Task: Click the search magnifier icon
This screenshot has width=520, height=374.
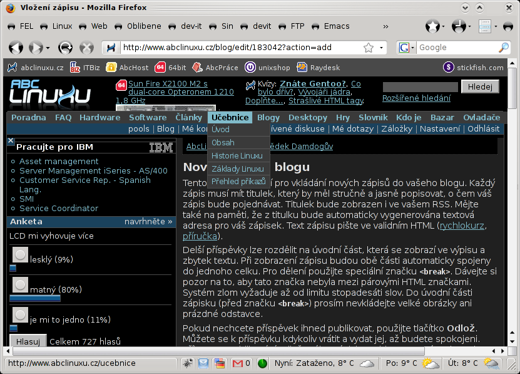Action: click(504, 48)
